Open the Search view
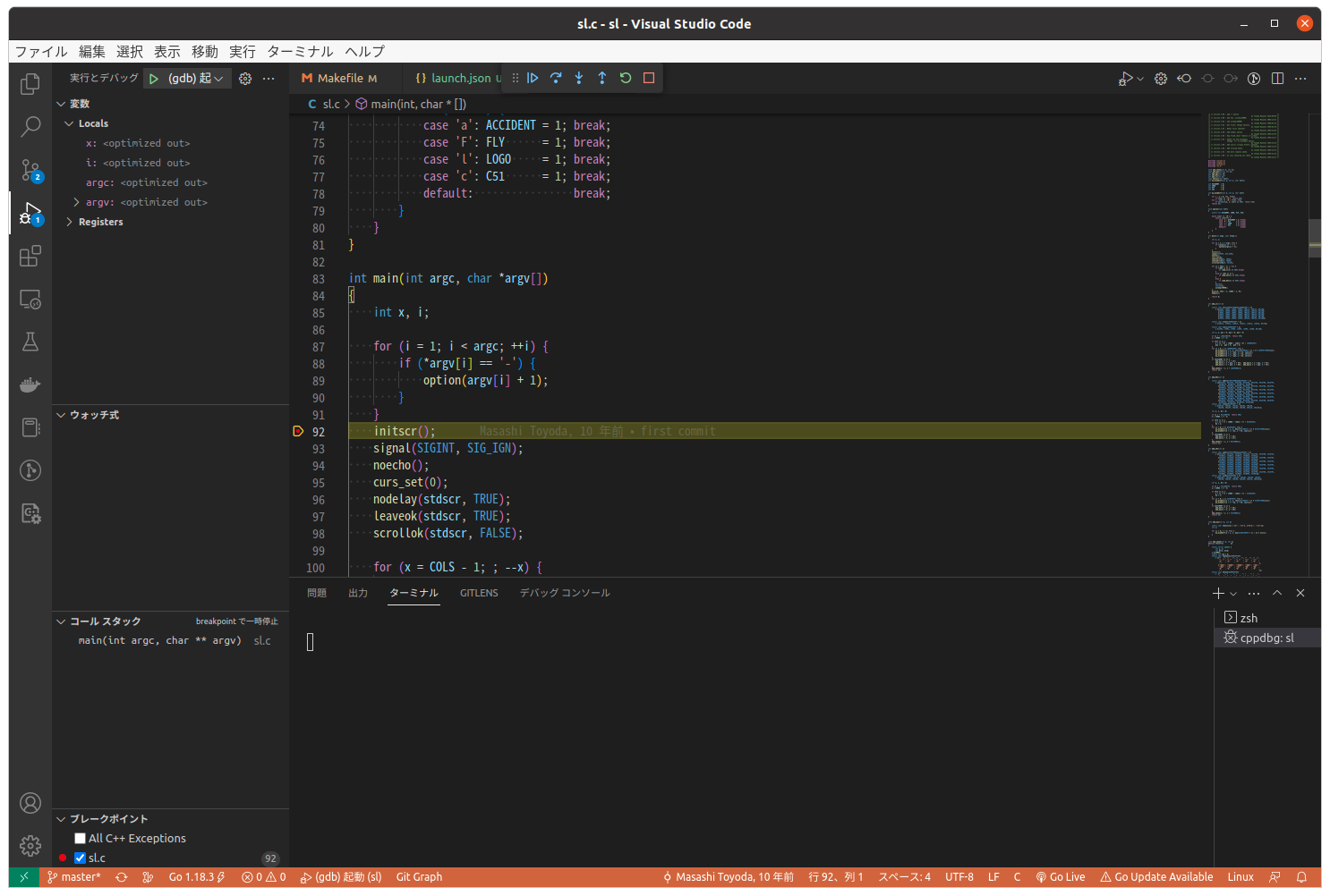The height and width of the screenshot is (896, 1330). pyautogui.click(x=30, y=126)
